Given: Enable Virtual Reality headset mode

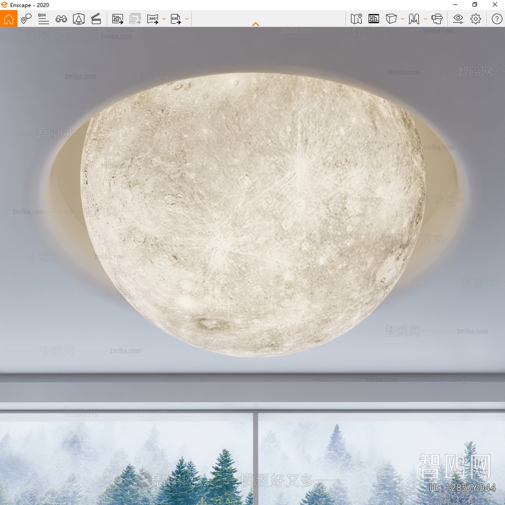Looking at the screenshot, I should tap(437, 19).
